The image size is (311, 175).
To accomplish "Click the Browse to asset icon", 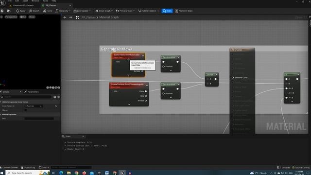I will point(9,11).
